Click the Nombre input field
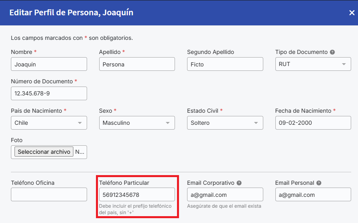The image size is (358, 223). 49,64
